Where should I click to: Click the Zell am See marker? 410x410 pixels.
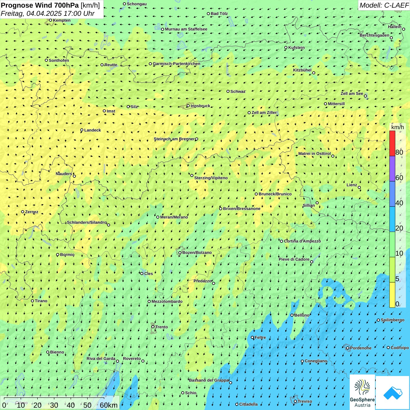click(365, 96)
